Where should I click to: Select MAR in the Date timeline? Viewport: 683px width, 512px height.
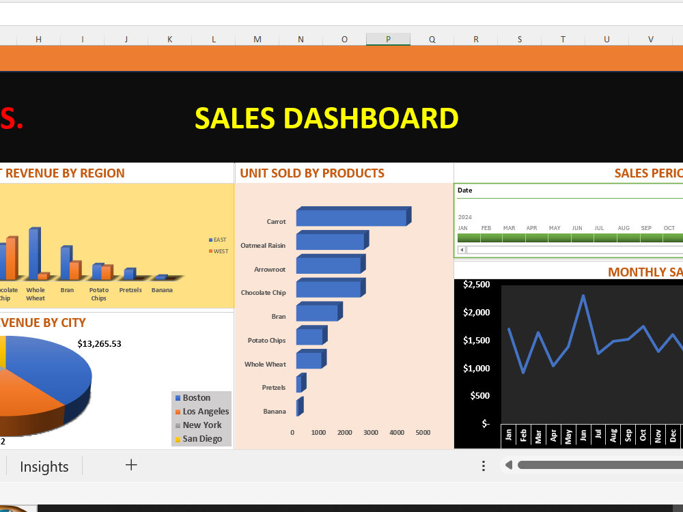(514, 238)
